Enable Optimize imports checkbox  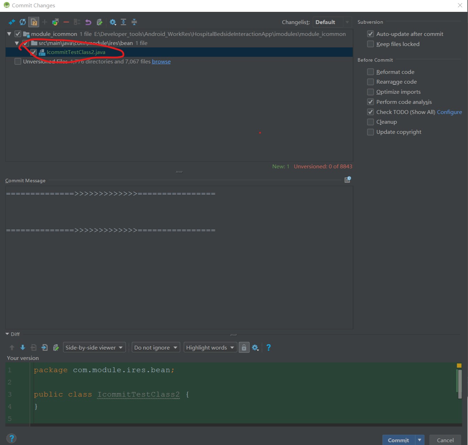coord(370,92)
